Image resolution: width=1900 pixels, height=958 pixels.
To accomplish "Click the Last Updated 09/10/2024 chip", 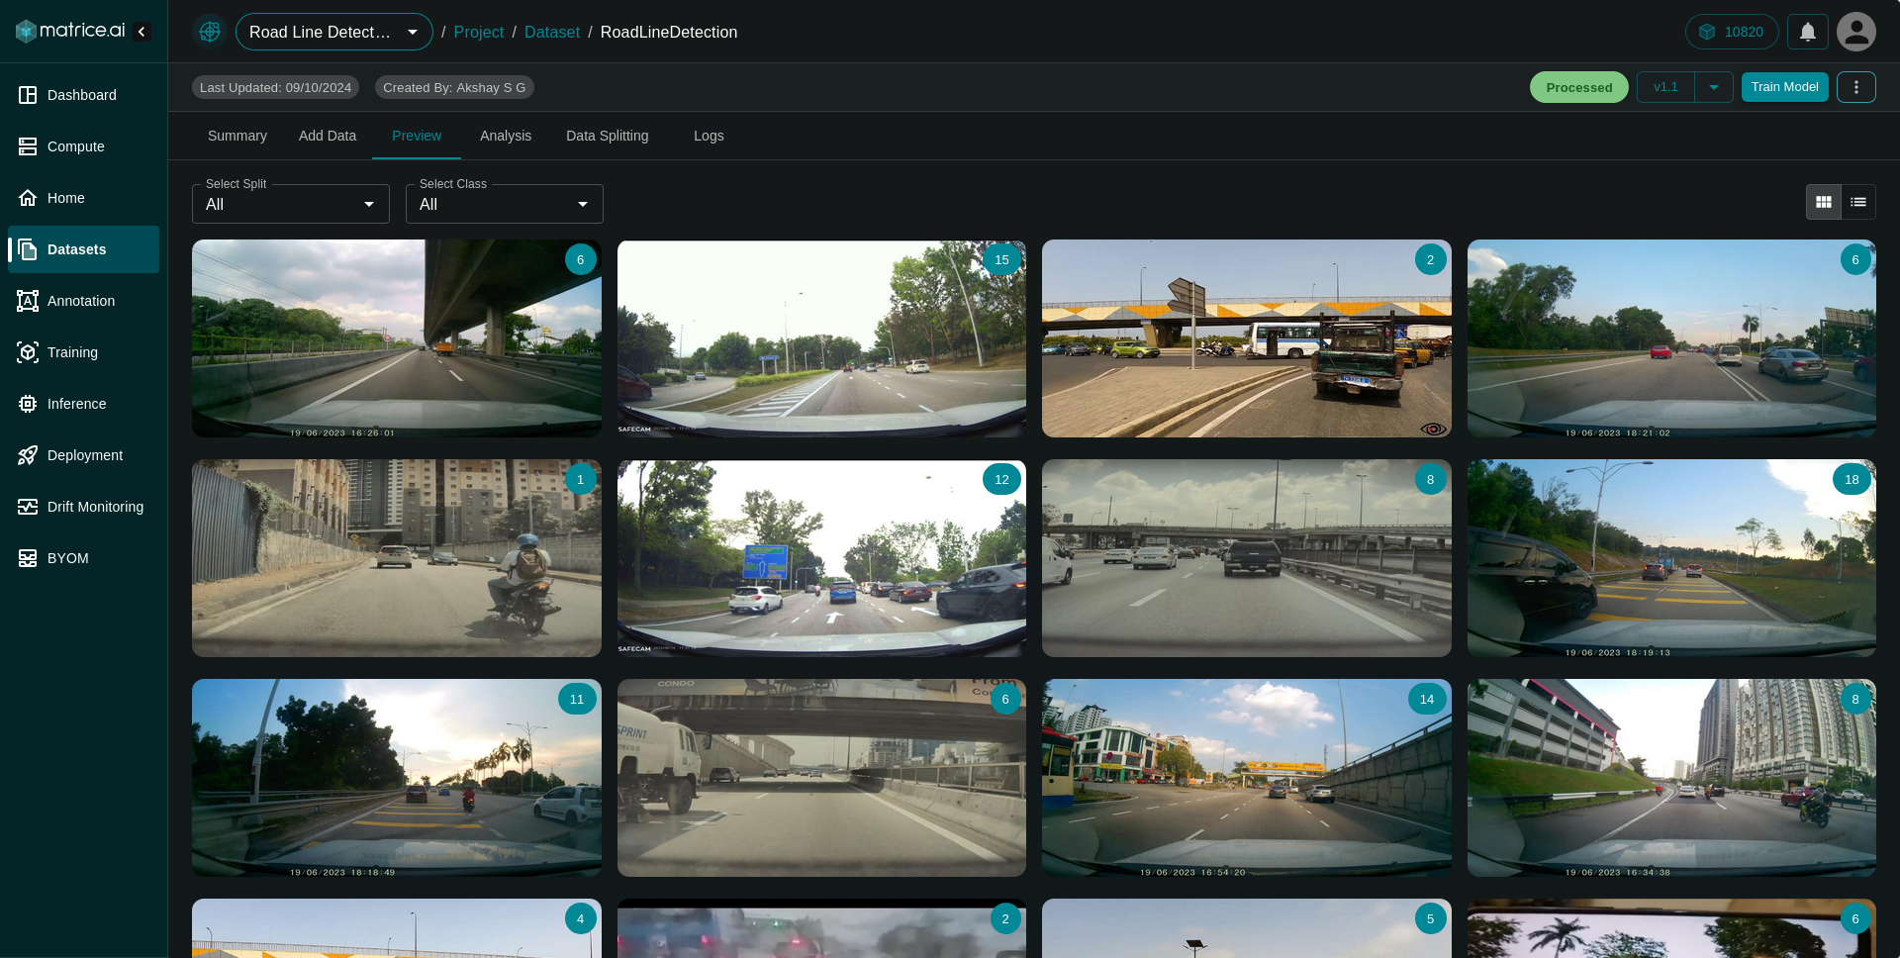I will click(275, 87).
